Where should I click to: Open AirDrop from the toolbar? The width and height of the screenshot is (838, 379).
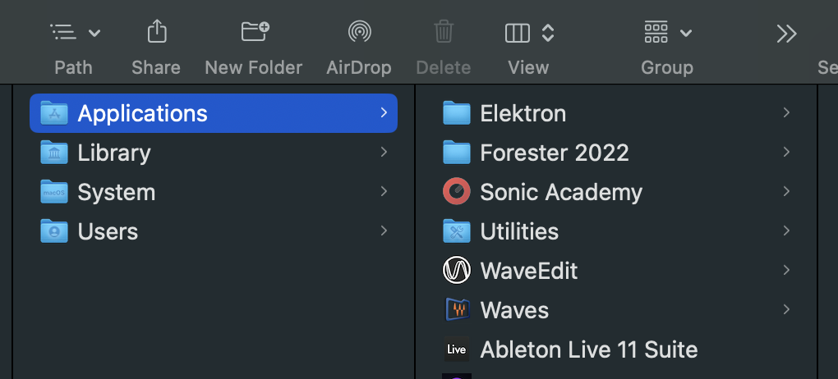[x=360, y=31]
